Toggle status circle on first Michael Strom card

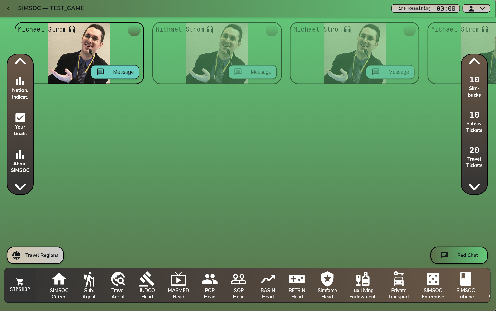tap(134, 30)
